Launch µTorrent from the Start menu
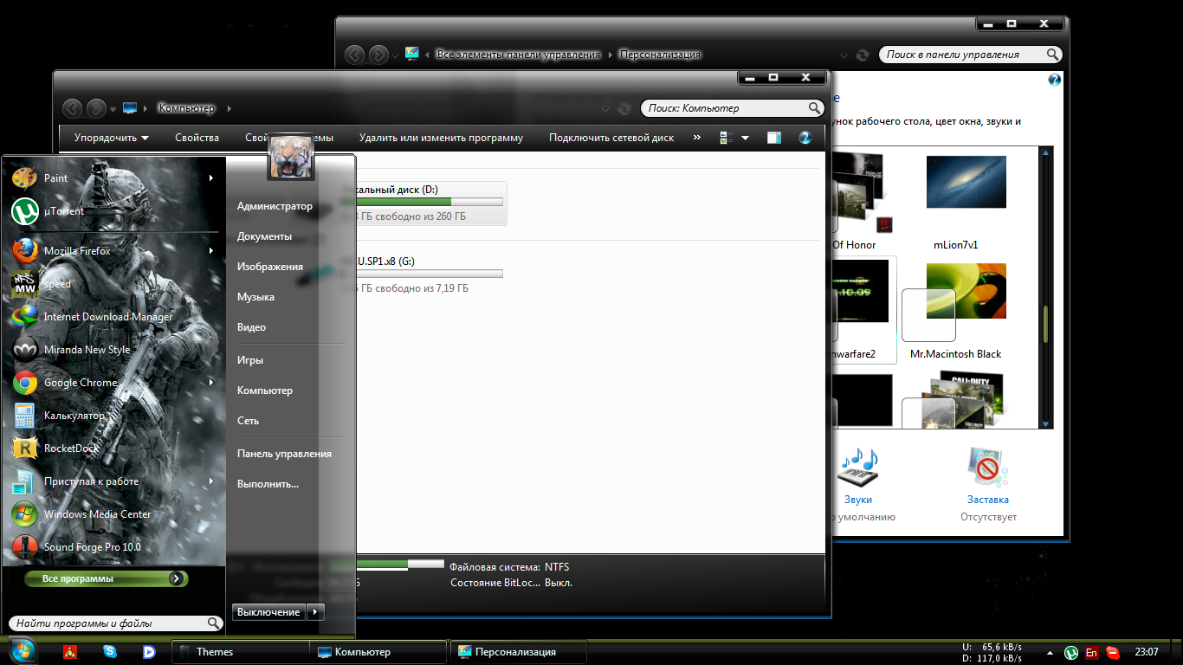 [63, 211]
